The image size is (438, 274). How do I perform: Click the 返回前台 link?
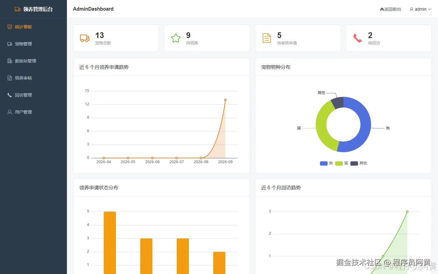391,9
